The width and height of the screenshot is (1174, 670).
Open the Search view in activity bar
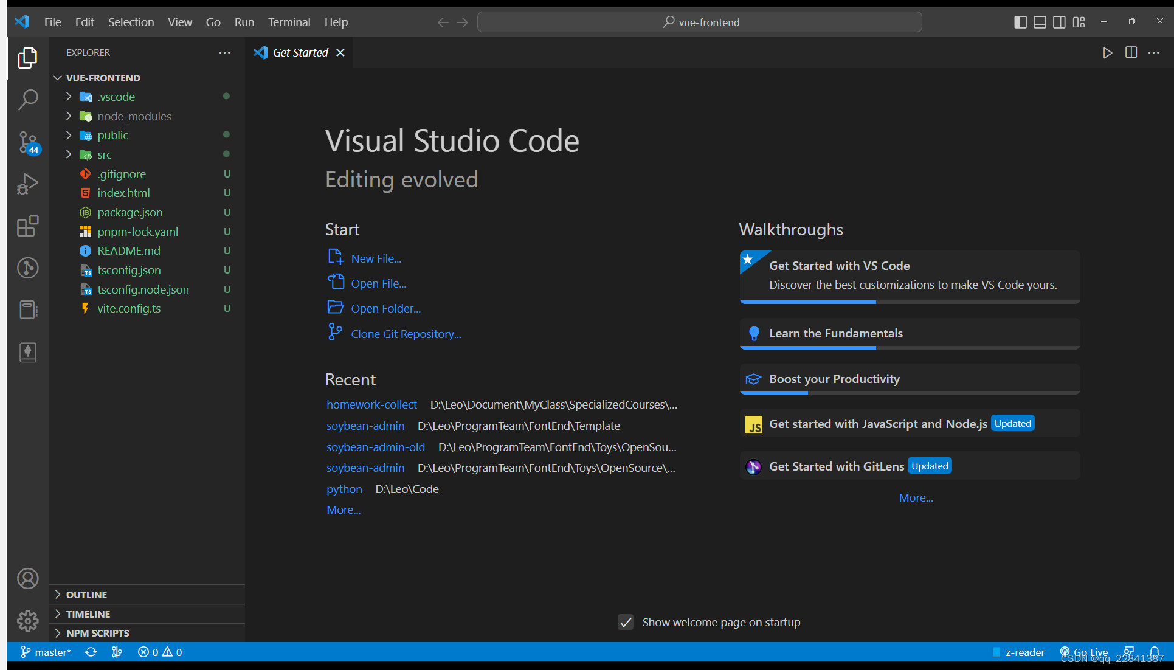27,100
